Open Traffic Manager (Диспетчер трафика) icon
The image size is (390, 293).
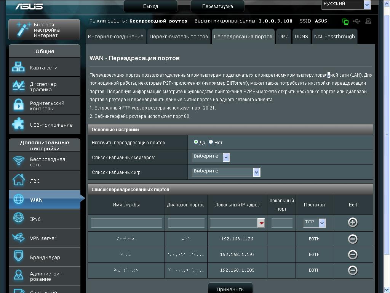coord(18,86)
